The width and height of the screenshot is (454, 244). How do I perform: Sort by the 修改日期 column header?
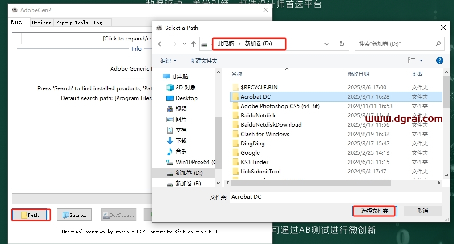(358, 74)
